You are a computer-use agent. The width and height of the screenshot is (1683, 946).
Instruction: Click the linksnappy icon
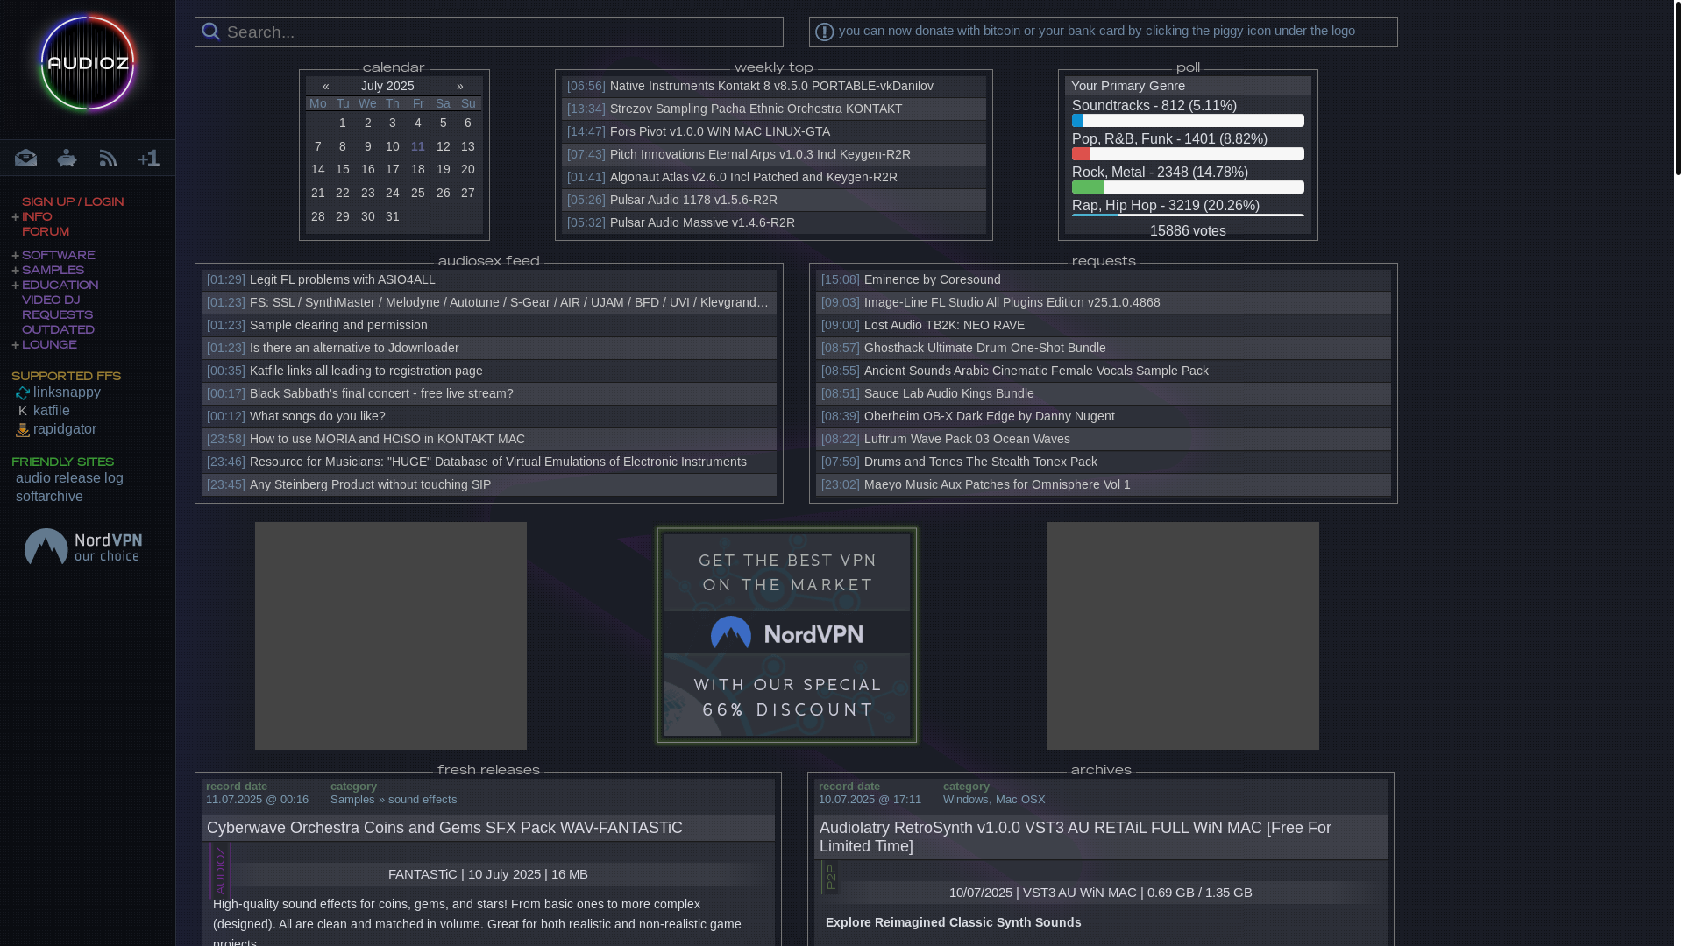pos(23,393)
